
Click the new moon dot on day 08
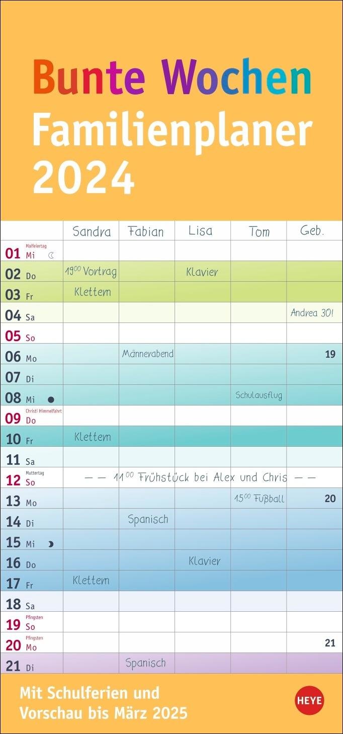click(x=51, y=400)
